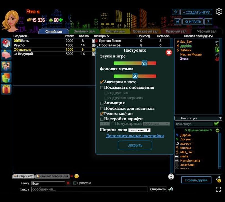Disable the Аватарки в чате checkbox

[x=102, y=82]
